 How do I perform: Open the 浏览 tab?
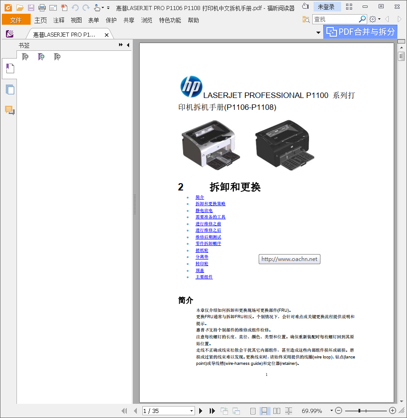coord(147,20)
